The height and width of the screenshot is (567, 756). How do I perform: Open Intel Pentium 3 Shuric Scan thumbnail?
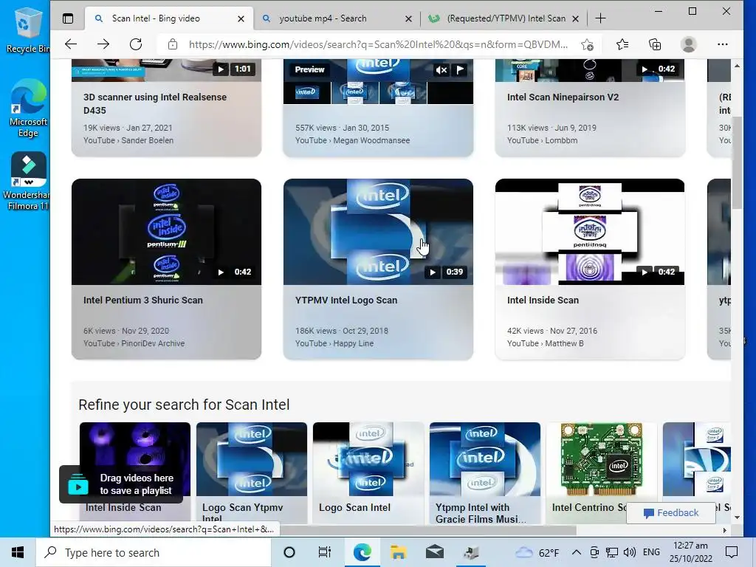[x=166, y=232]
